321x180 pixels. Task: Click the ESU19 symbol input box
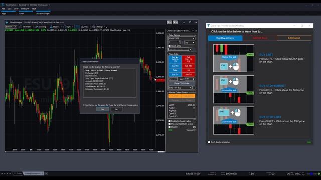pos(11,27)
